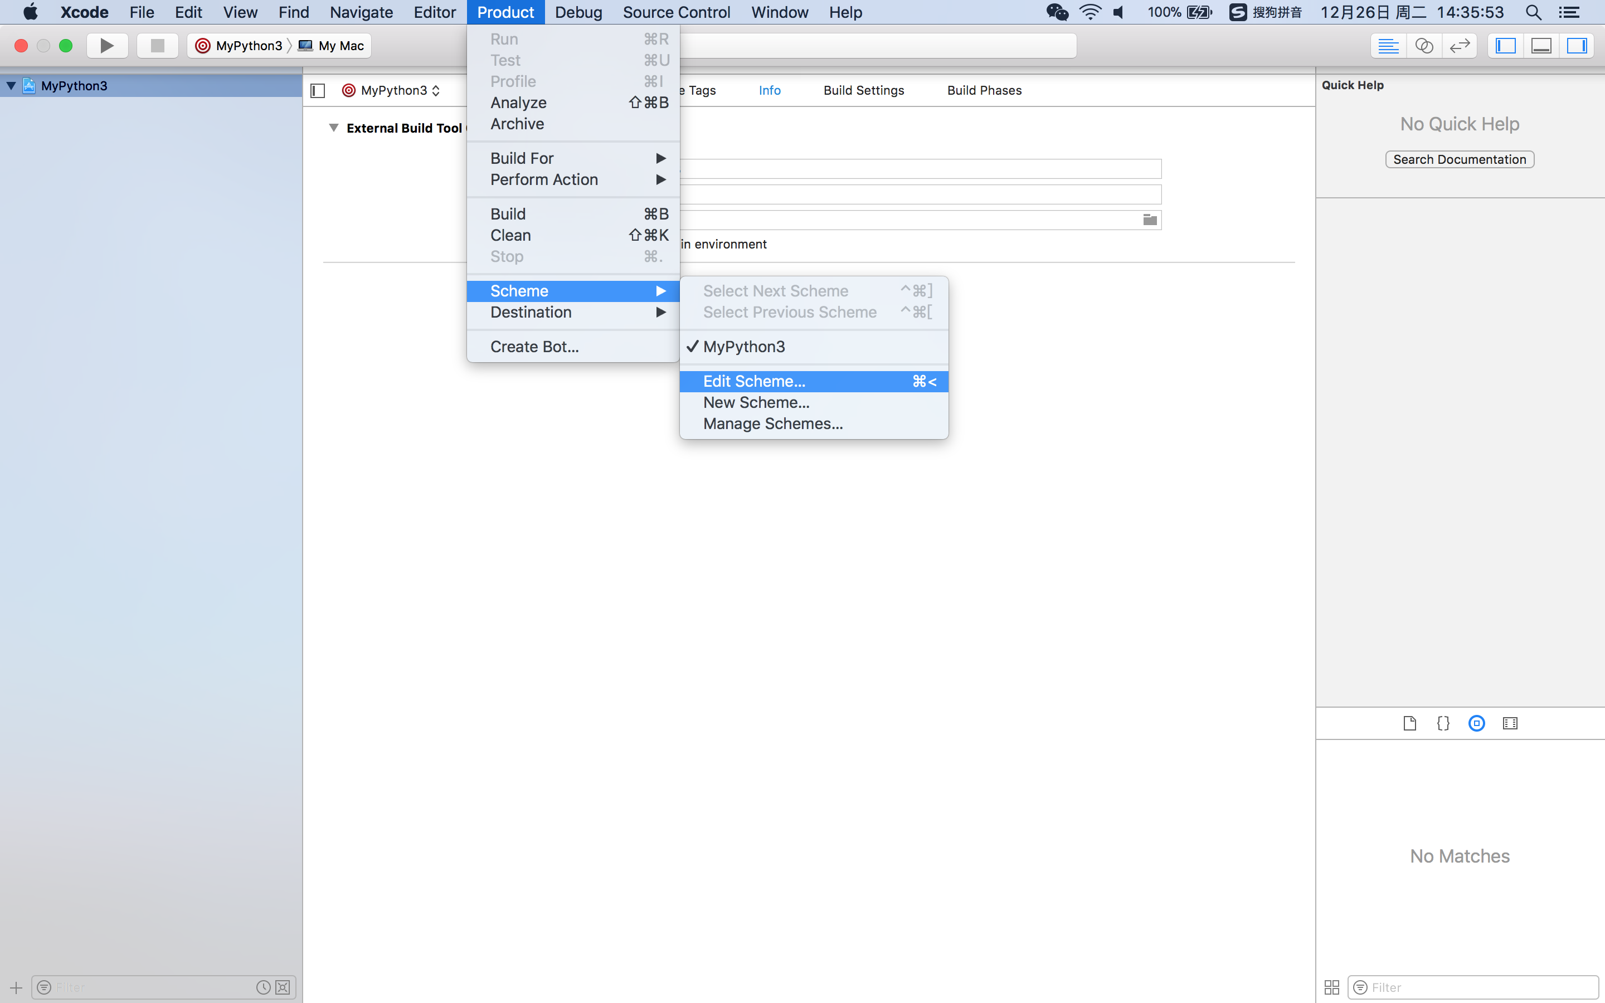Open the Help menu
The width and height of the screenshot is (1605, 1003).
point(845,12)
